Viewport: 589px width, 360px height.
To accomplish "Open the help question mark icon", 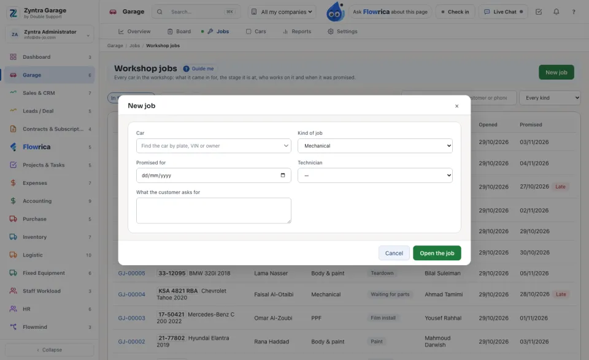I will pos(574,12).
